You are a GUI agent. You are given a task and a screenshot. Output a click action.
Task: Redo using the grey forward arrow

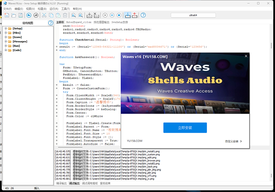point(36,15)
